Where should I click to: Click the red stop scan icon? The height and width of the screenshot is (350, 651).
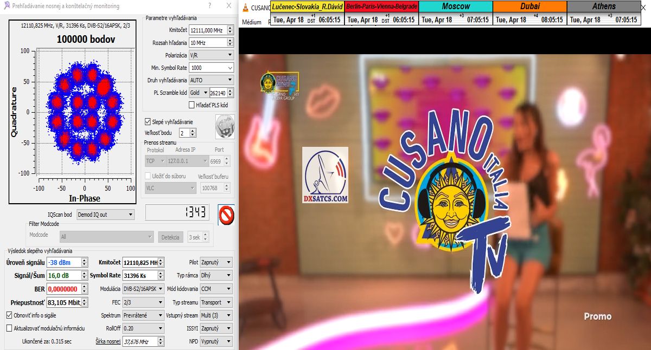(226, 214)
